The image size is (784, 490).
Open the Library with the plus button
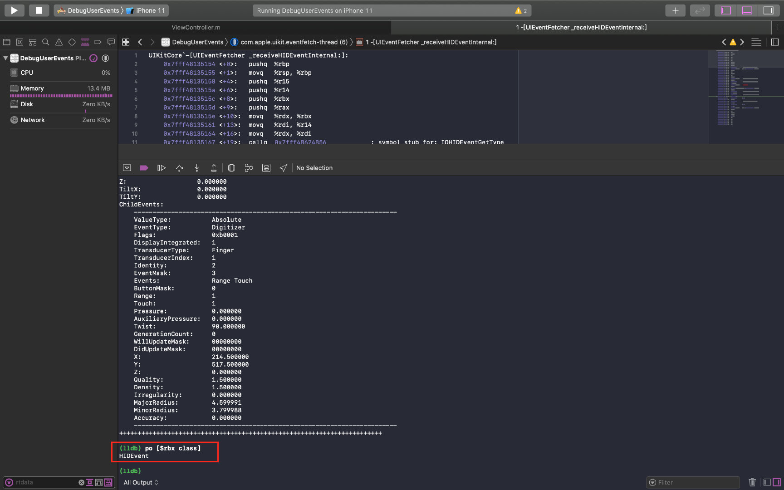675,10
